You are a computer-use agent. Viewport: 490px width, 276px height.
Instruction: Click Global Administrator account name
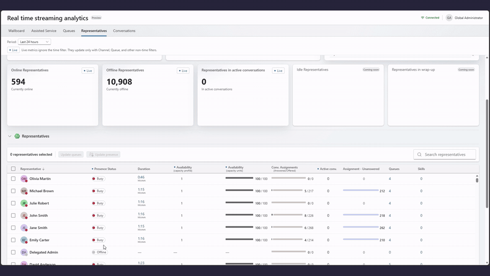tap(469, 18)
